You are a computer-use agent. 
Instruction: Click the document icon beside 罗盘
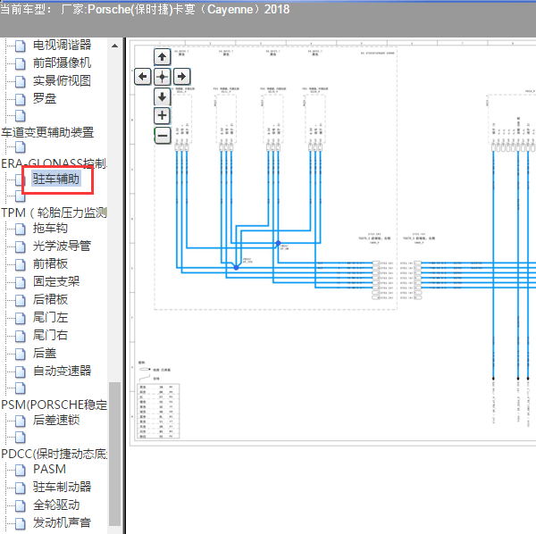click(21, 99)
